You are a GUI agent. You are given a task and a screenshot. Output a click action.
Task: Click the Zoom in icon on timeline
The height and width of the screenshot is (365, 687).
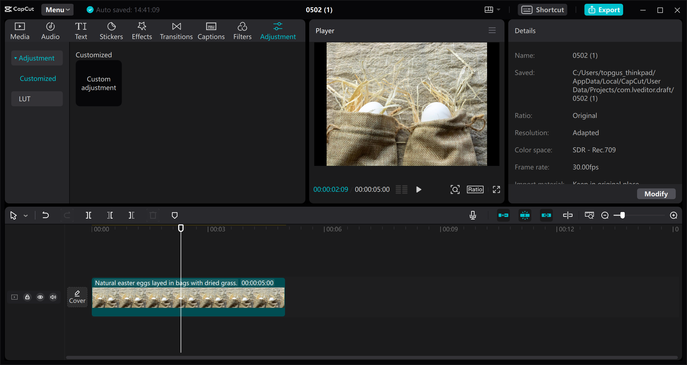tap(674, 216)
